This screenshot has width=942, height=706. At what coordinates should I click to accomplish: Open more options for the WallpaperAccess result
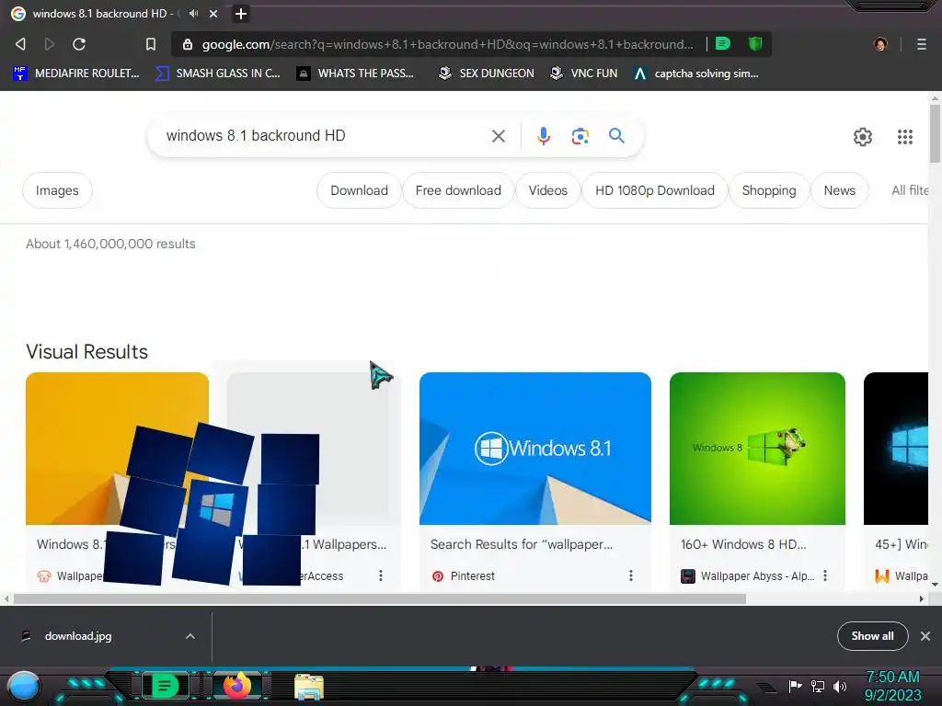(380, 575)
